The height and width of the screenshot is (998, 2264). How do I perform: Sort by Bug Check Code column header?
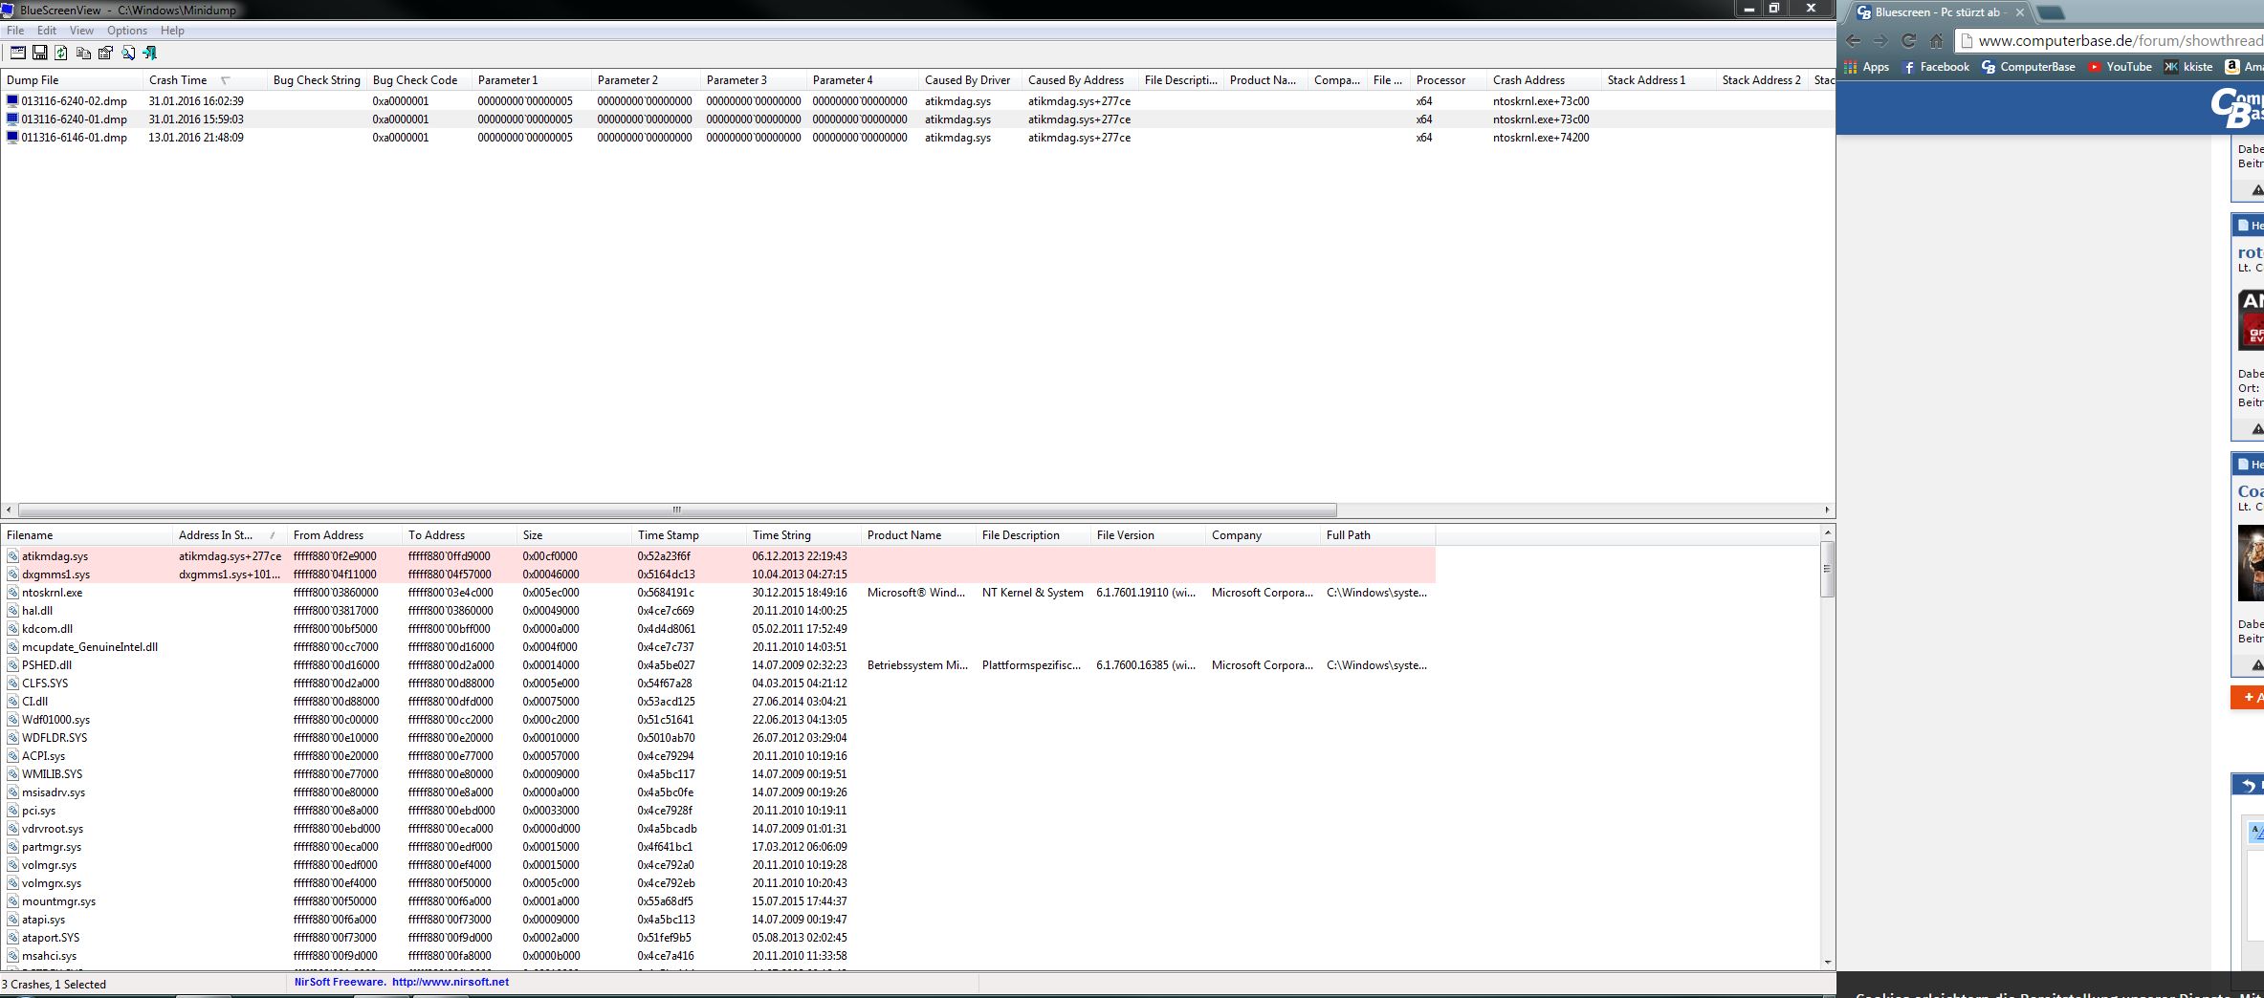point(419,80)
